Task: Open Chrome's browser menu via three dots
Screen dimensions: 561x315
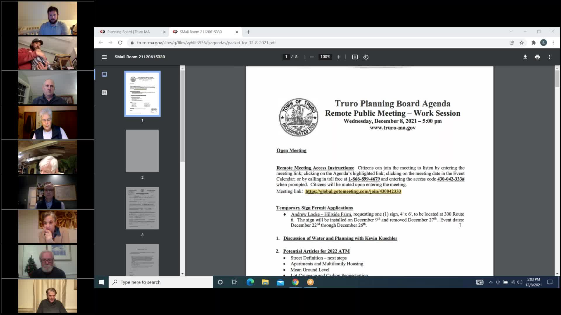Action: click(553, 43)
